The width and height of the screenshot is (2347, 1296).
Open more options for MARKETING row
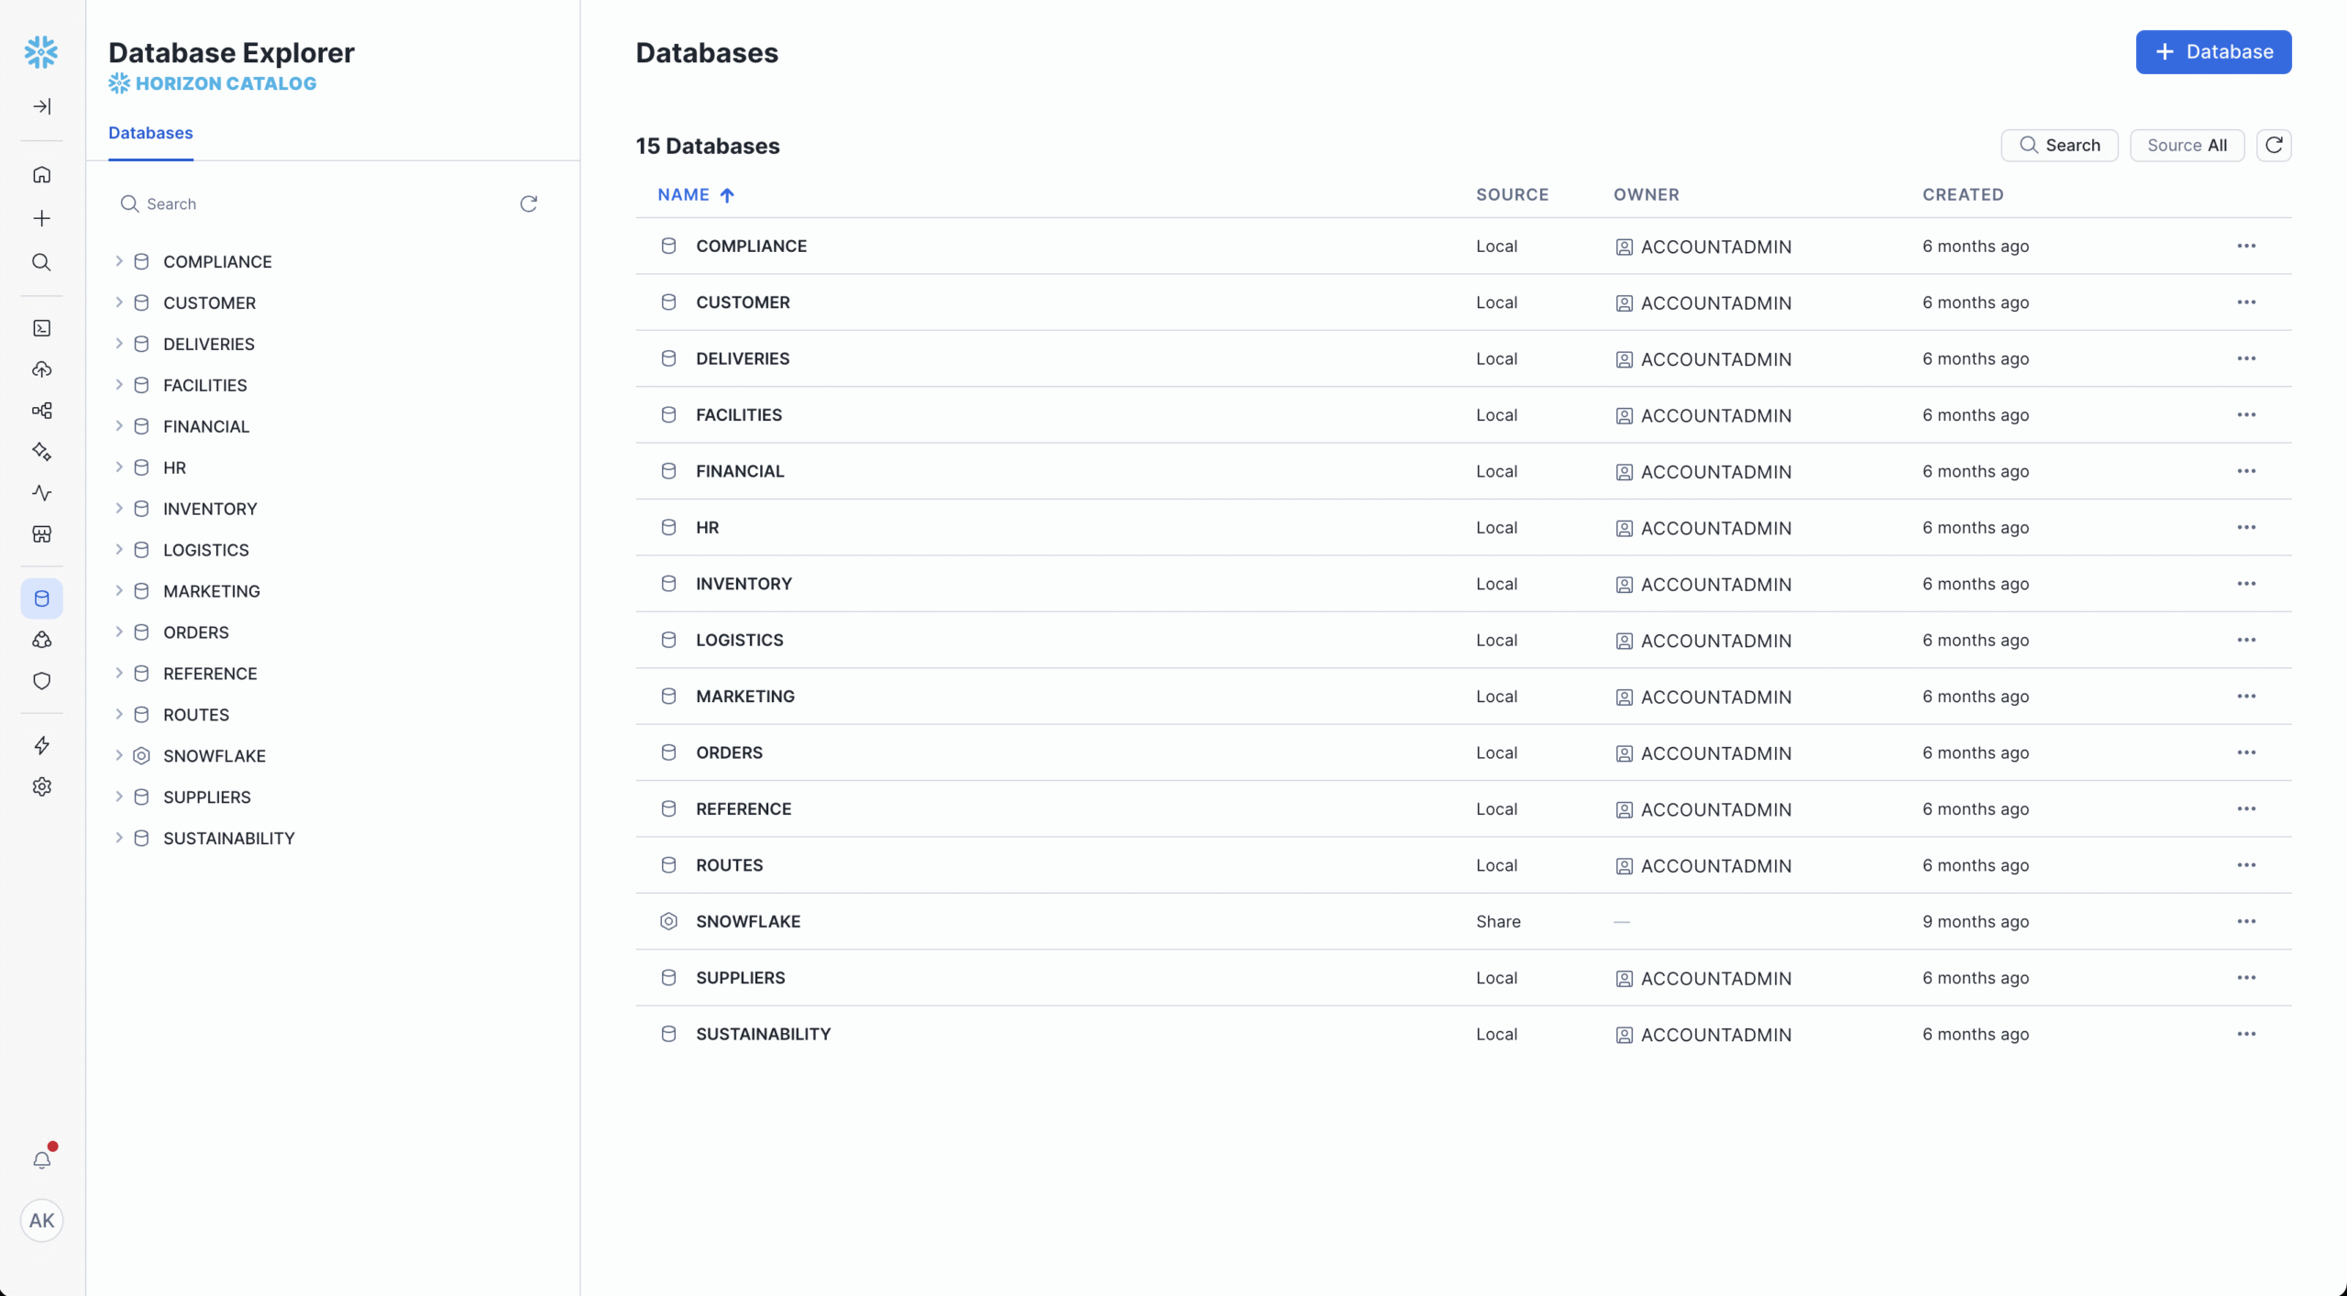coord(2246,696)
